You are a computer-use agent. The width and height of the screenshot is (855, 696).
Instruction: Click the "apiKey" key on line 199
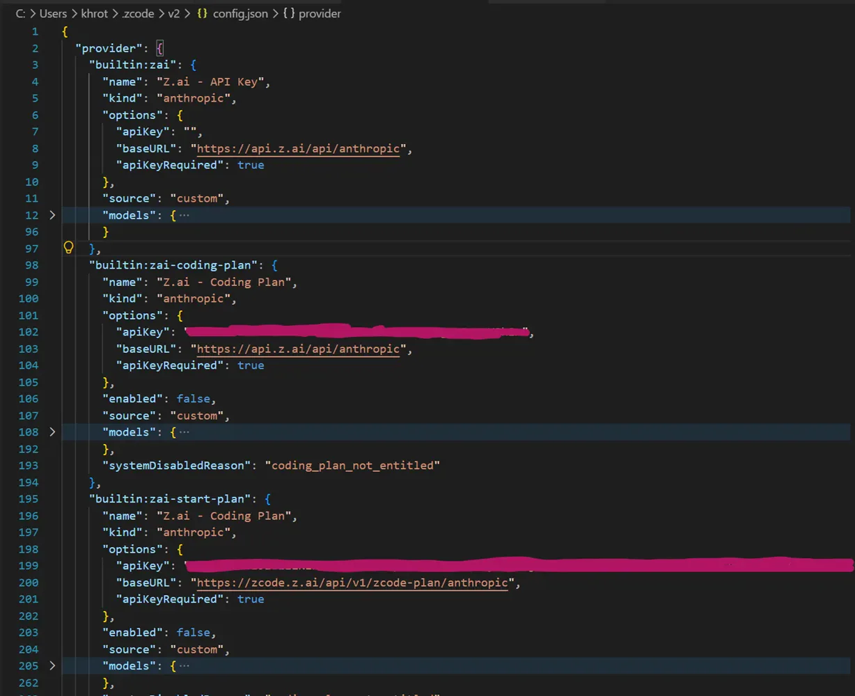142,566
